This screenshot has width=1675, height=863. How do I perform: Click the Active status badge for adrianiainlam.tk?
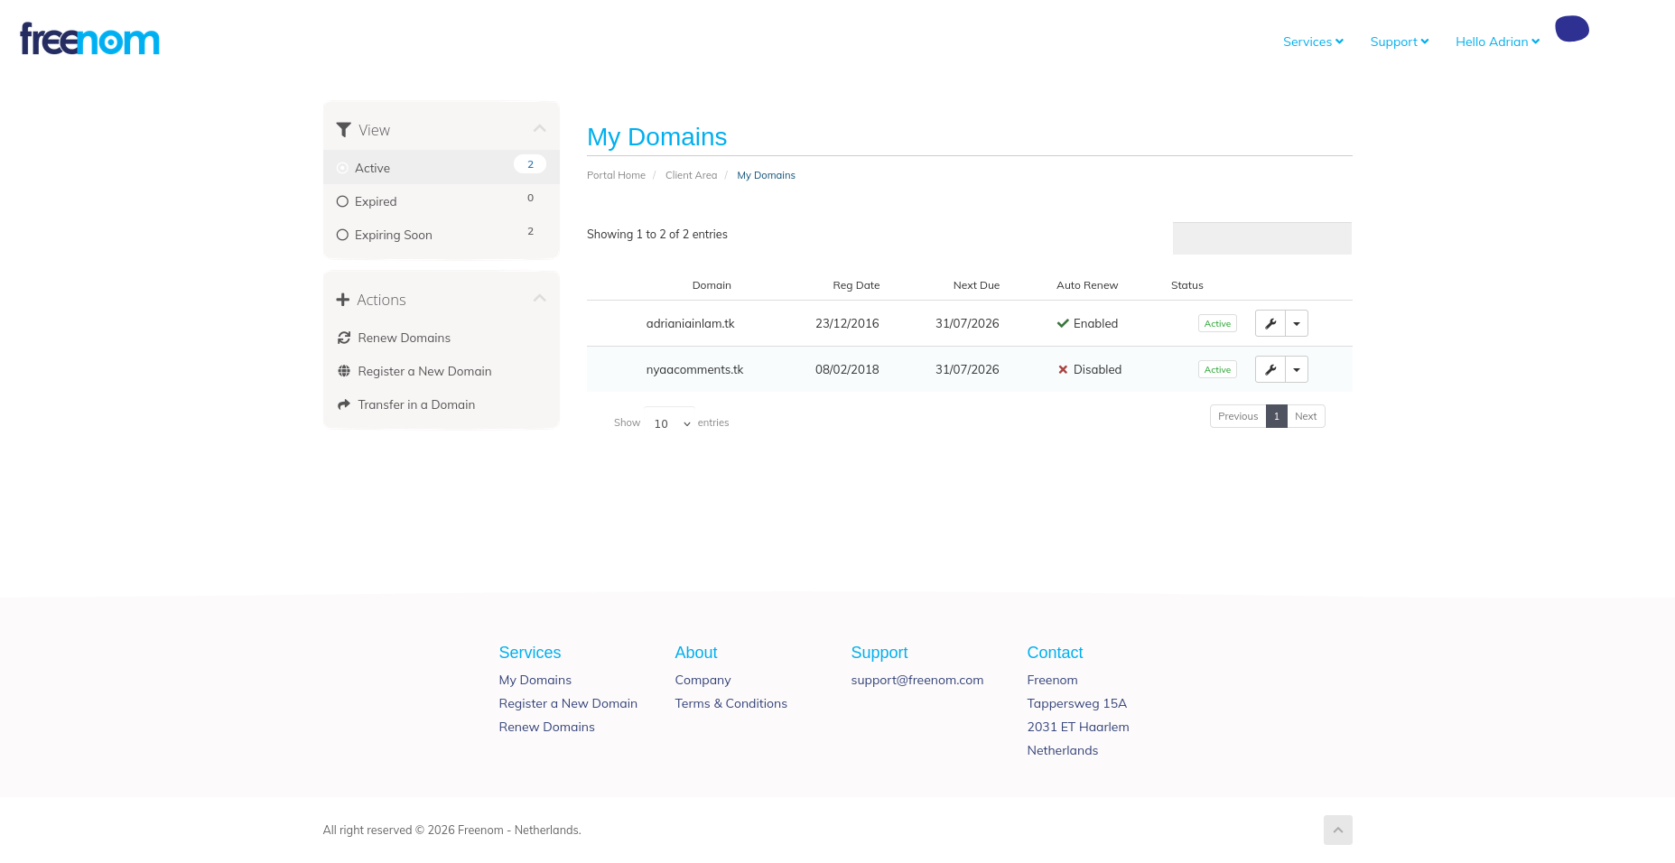pyautogui.click(x=1217, y=323)
